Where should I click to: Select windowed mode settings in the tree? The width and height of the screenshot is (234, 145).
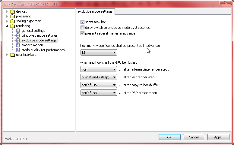click(x=40, y=35)
